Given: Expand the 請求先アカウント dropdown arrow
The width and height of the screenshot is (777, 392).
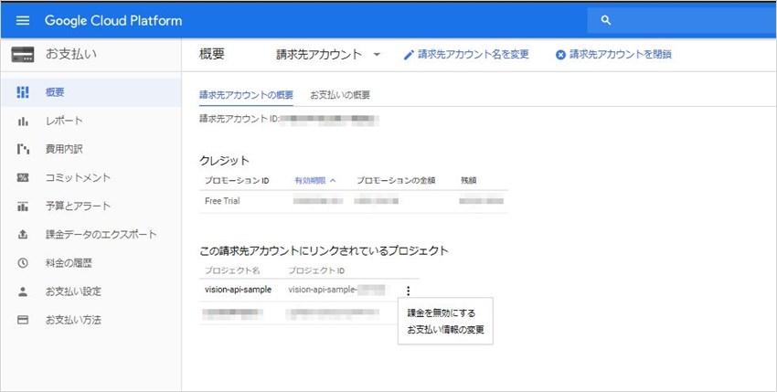Looking at the screenshot, I should [x=377, y=55].
